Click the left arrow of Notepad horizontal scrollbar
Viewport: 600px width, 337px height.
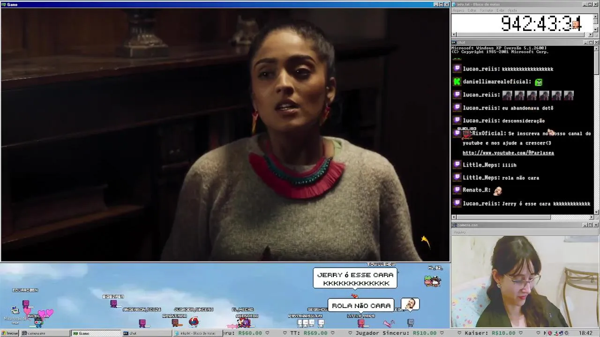coord(454,34)
